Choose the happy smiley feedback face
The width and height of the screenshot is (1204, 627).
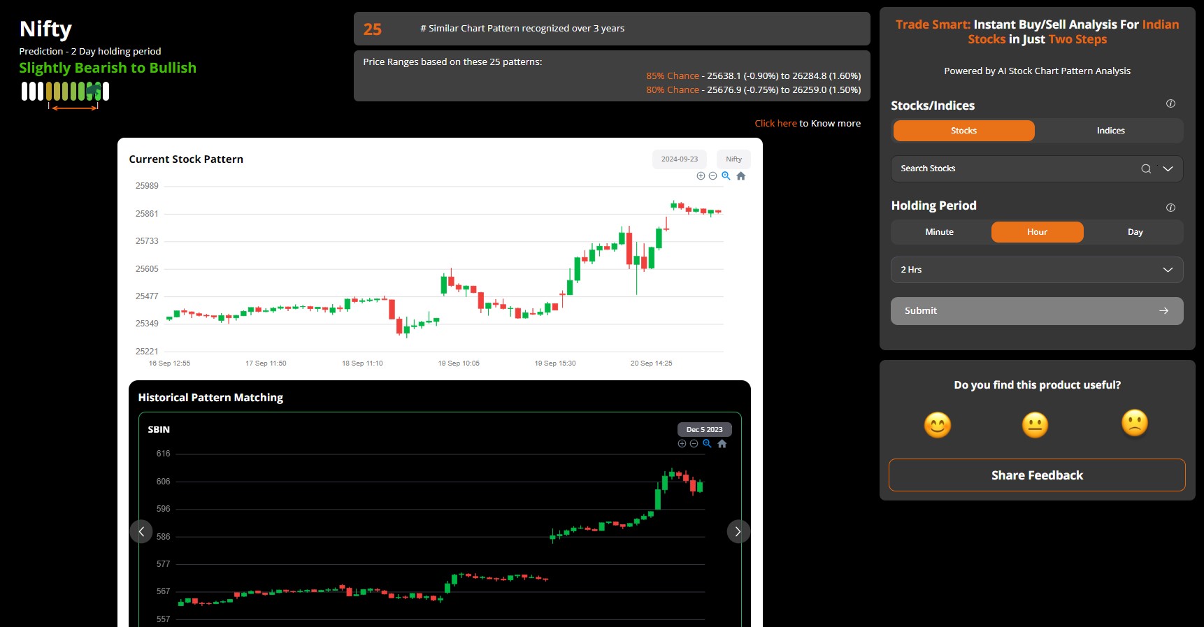[x=938, y=425]
